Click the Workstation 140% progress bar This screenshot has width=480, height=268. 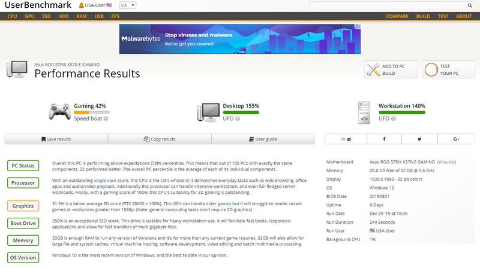tap(402, 112)
